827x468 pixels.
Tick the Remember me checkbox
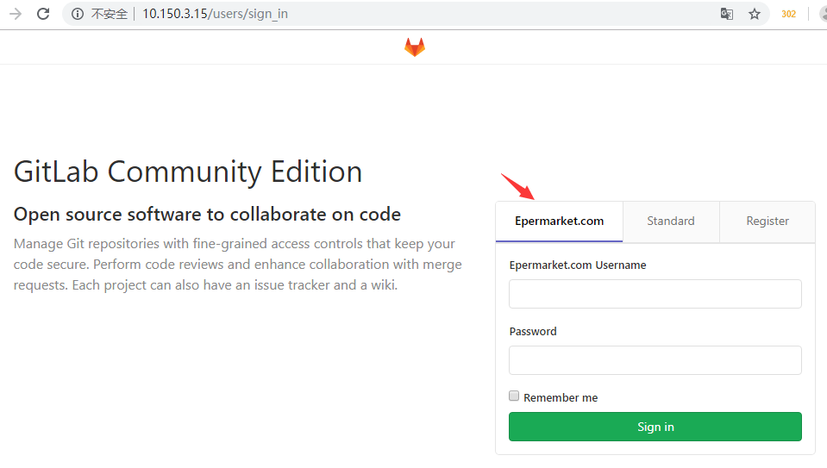(x=515, y=396)
